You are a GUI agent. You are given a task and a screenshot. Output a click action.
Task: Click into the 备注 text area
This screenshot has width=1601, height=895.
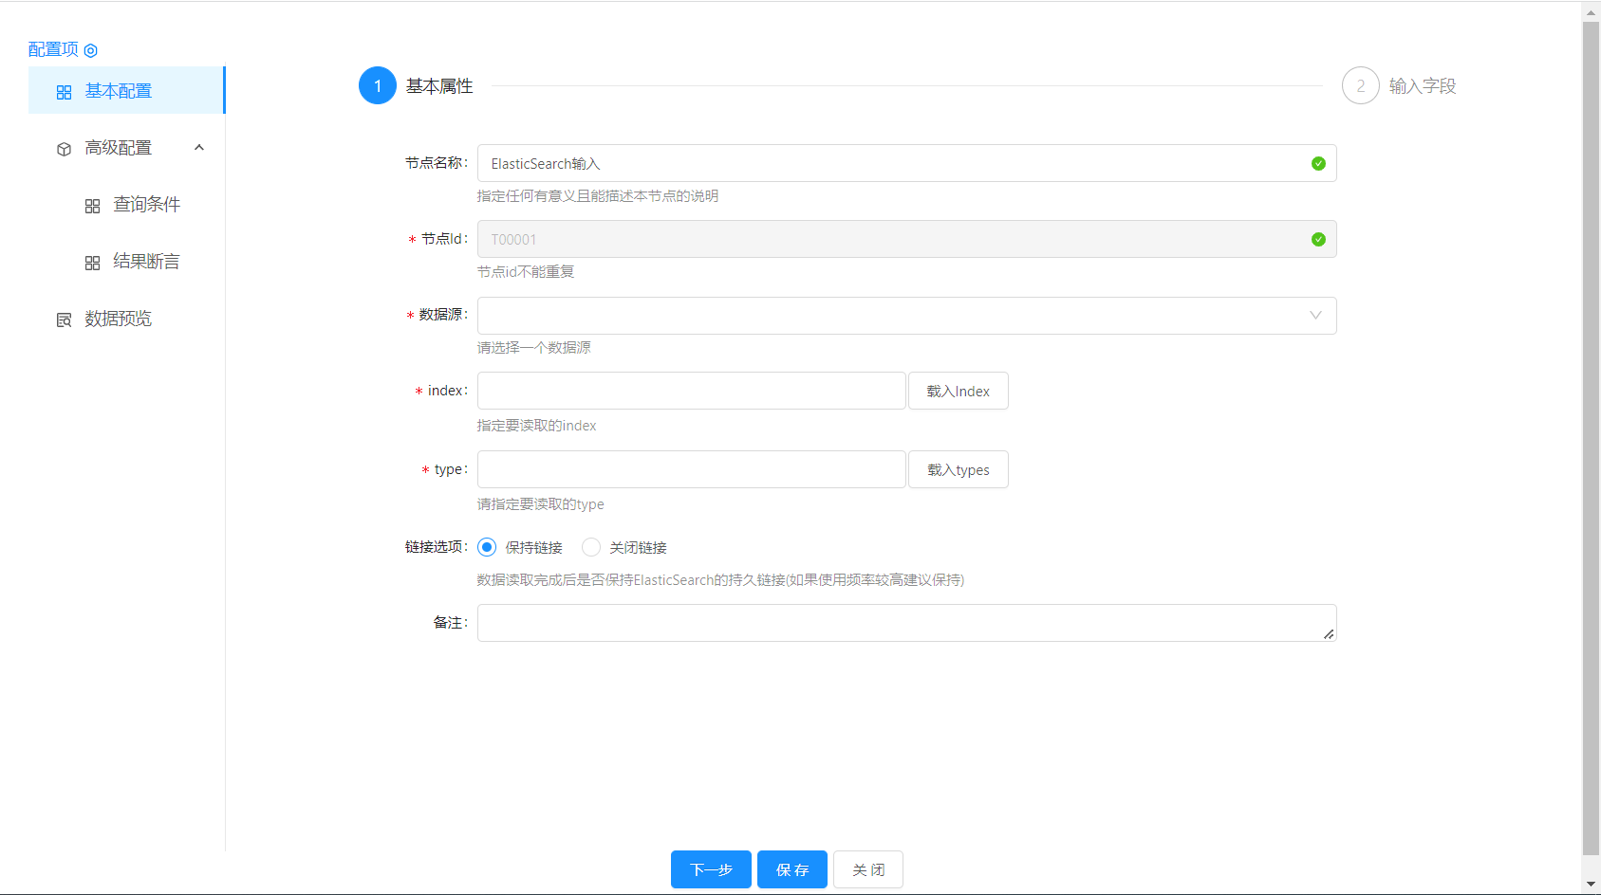(x=905, y=623)
